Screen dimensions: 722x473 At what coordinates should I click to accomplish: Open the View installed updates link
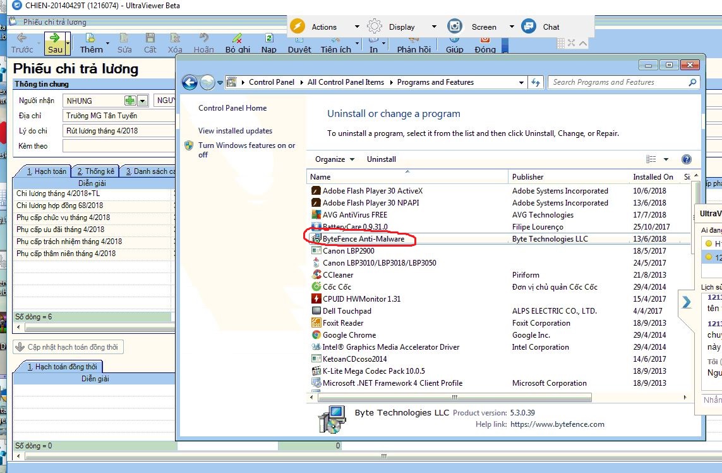[235, 131]
